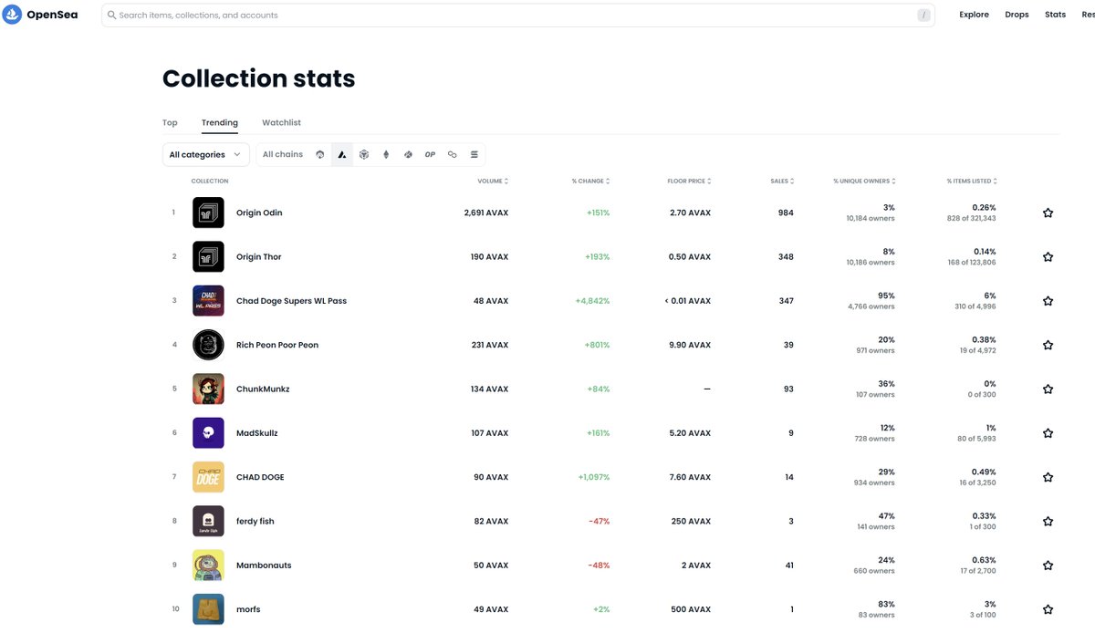Star ChunkMunkz to watchlist
Screen dimensions: 1095x633
1048,389
